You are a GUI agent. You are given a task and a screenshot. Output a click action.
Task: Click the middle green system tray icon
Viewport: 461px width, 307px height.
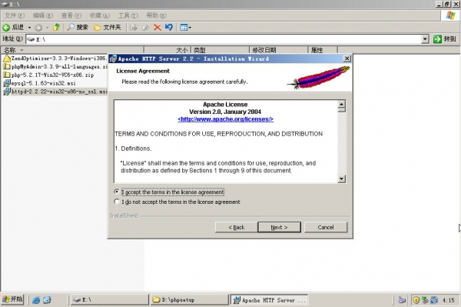click(425, 300)
